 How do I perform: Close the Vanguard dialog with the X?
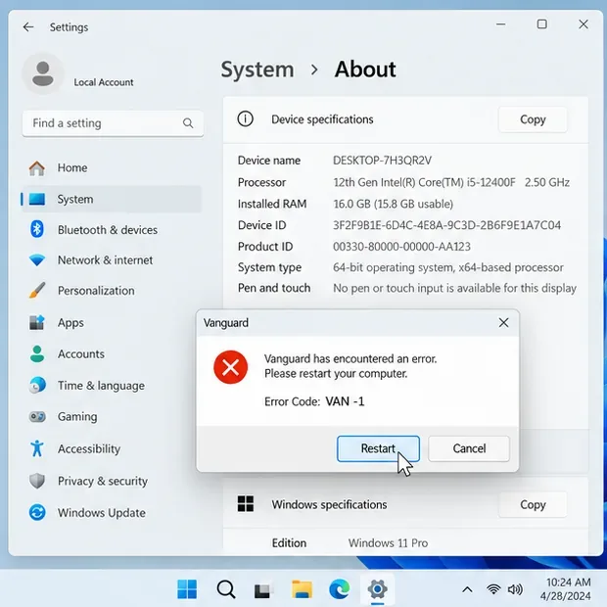503,322
